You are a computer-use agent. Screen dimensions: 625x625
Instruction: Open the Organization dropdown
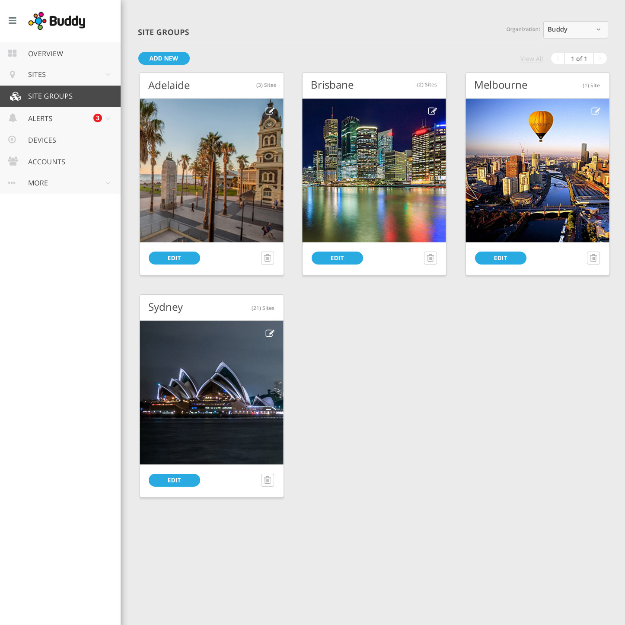tap(575, 29)
